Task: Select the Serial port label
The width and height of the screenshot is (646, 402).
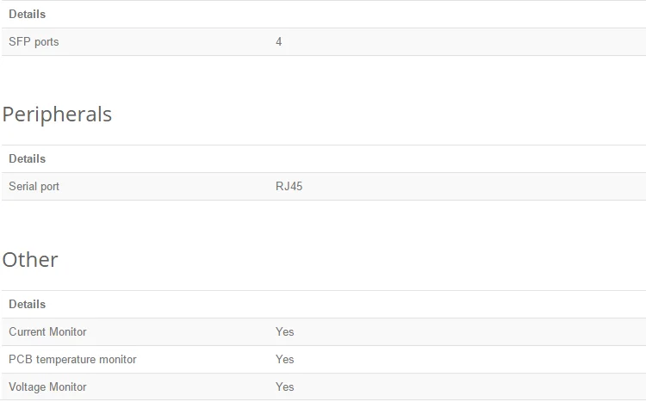Action: [34, 187]
